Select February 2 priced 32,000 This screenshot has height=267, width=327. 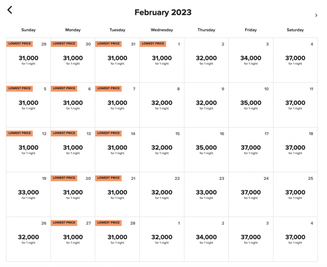[206, 60]
